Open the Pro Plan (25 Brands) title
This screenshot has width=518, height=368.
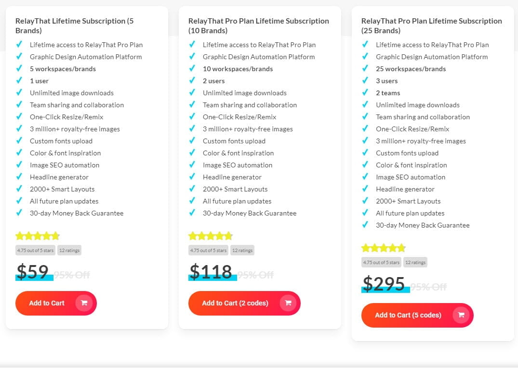tap(431, 25)
